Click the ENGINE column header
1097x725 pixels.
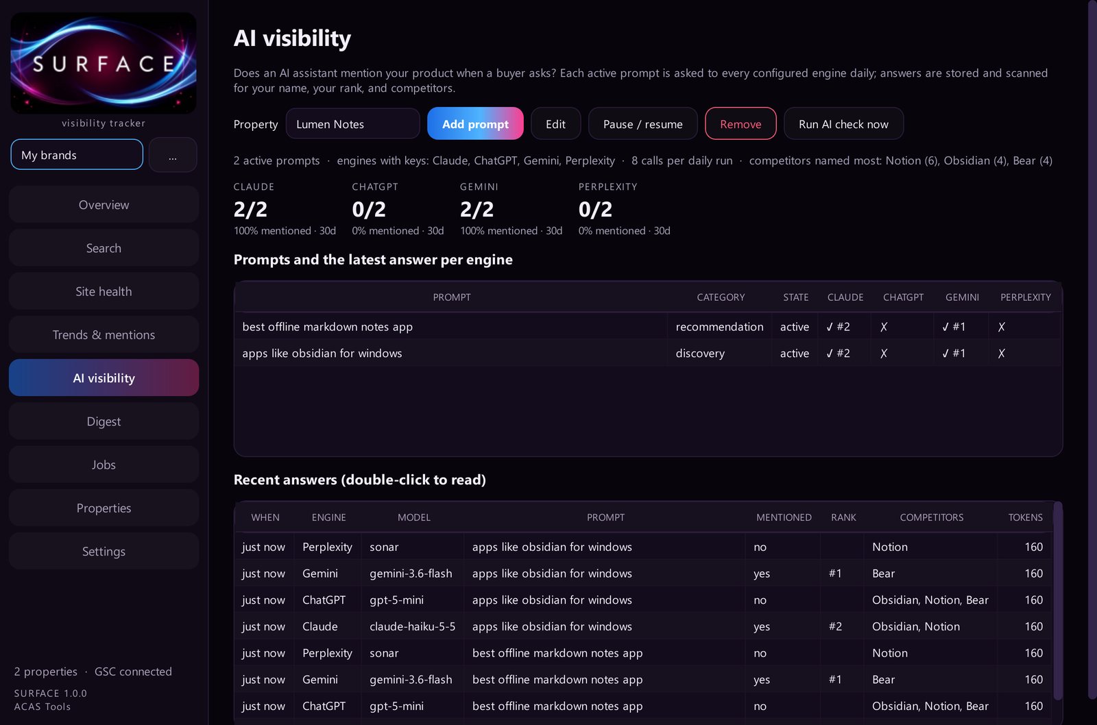click(x=328, y=517)
